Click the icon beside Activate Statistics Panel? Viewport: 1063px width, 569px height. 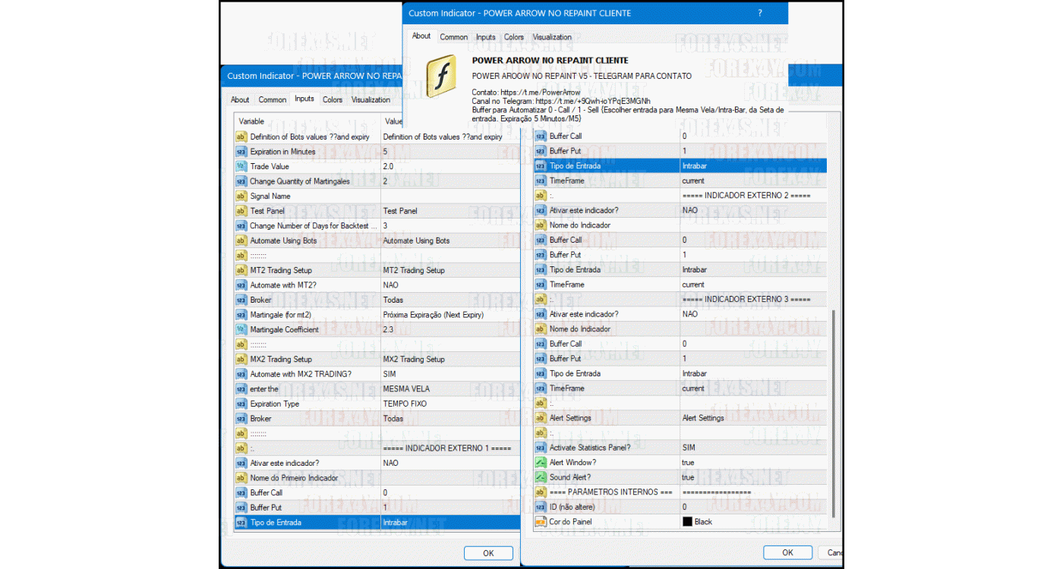541,448
